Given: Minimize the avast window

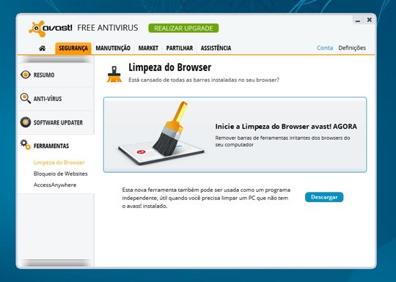Looking at the screenshot, I should click(358, 21).
